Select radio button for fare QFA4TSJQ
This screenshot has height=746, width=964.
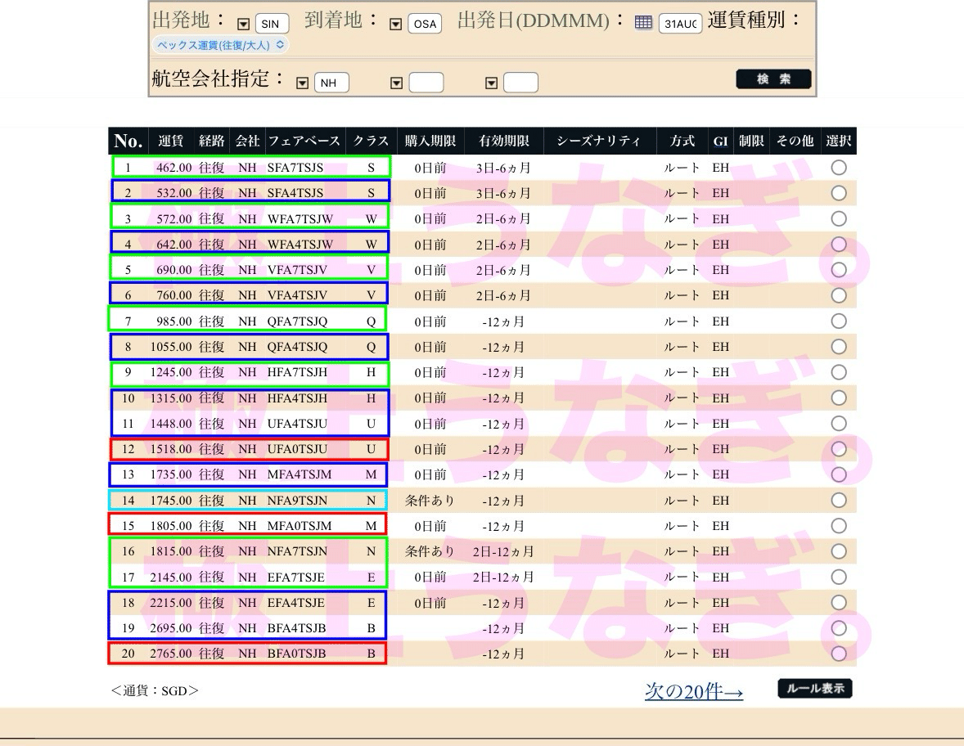pyautogui.click(x=839, y=347)
